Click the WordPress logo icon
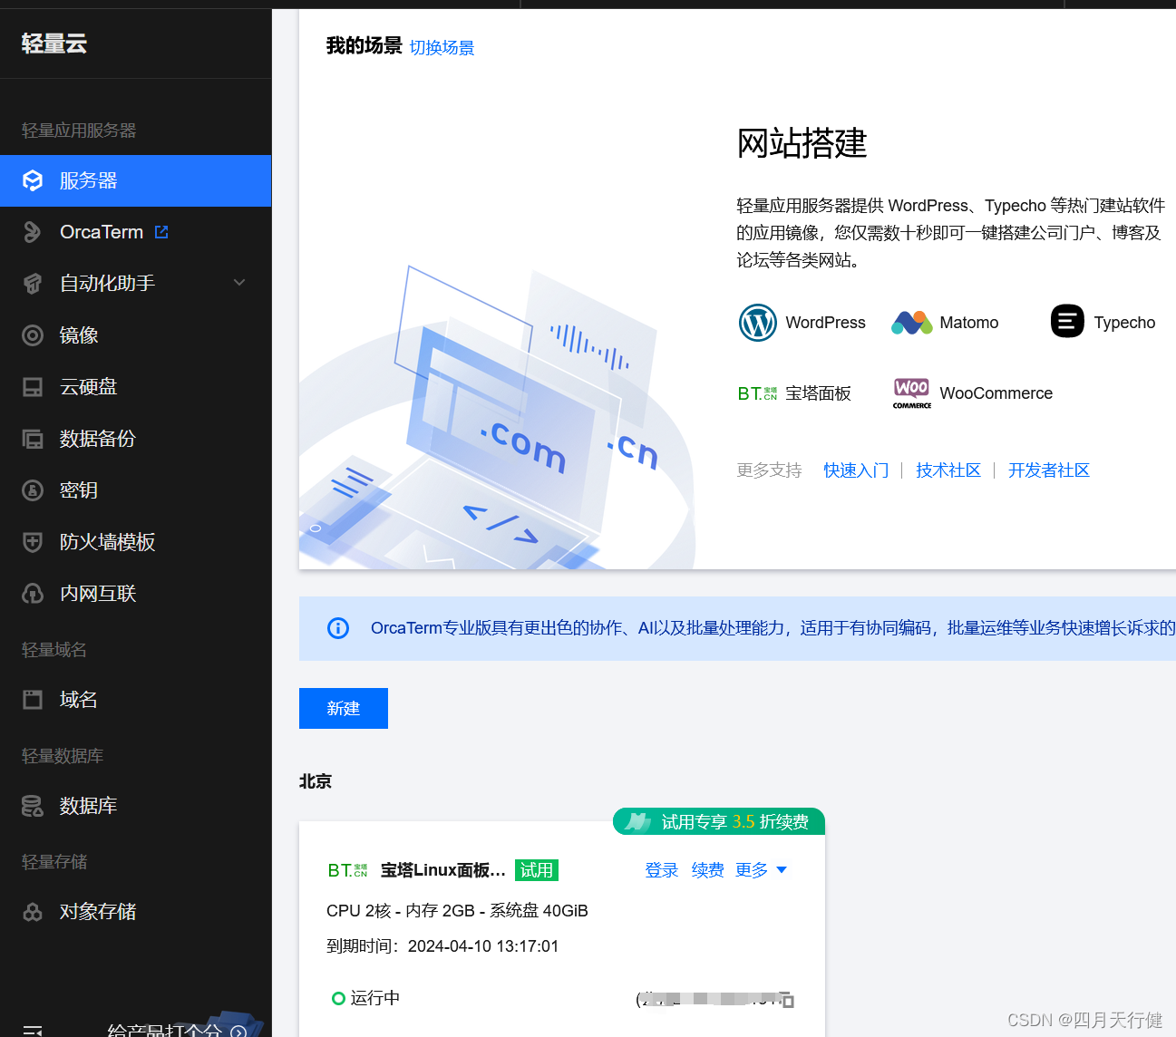Screen dimensions: 1176x1037 point(757,323)
